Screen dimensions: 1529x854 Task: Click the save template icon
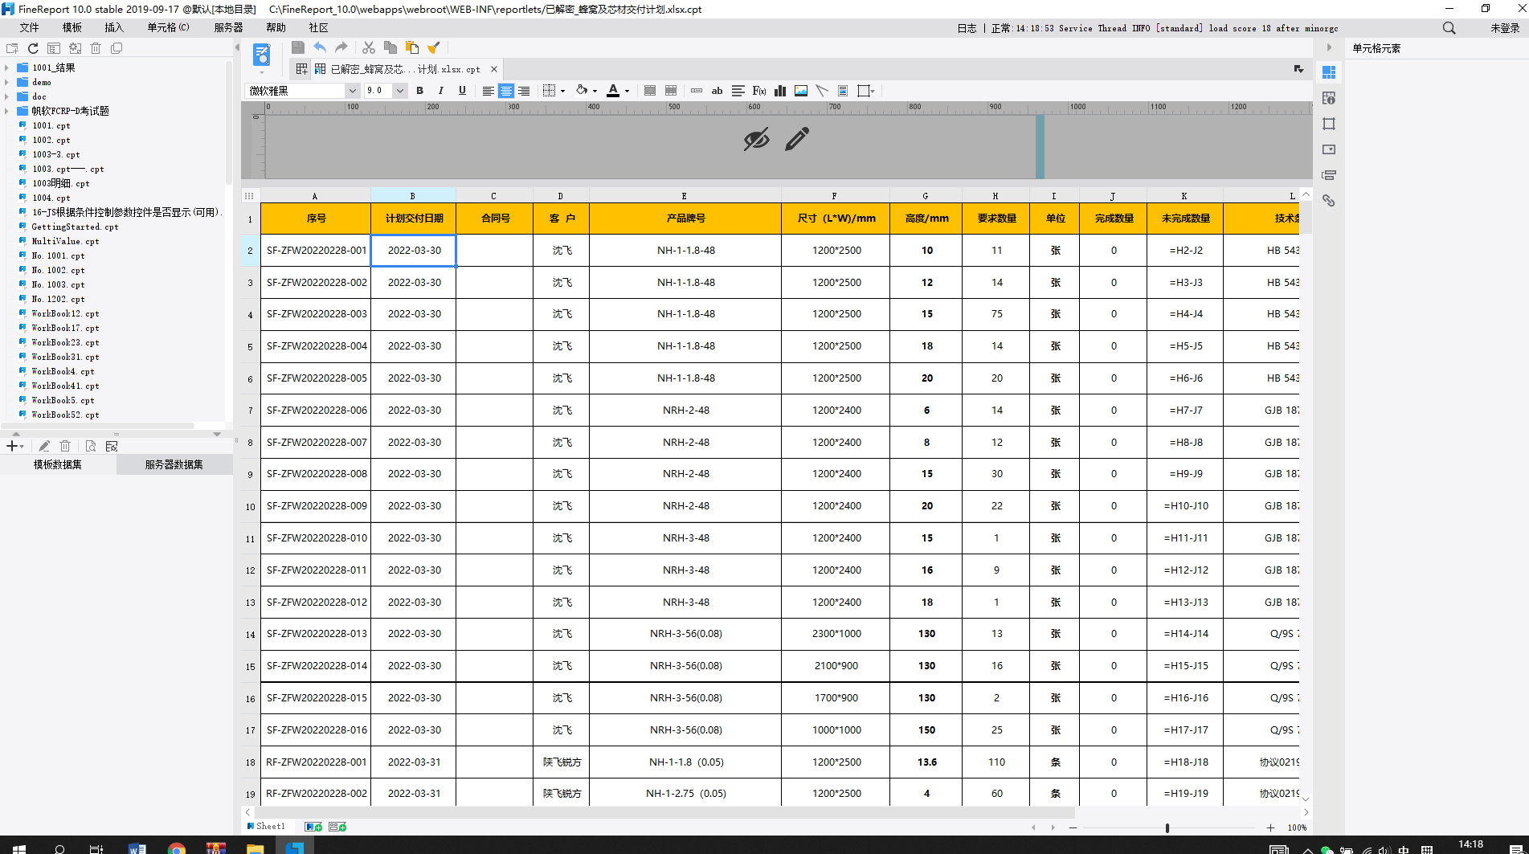coord(298,47)
